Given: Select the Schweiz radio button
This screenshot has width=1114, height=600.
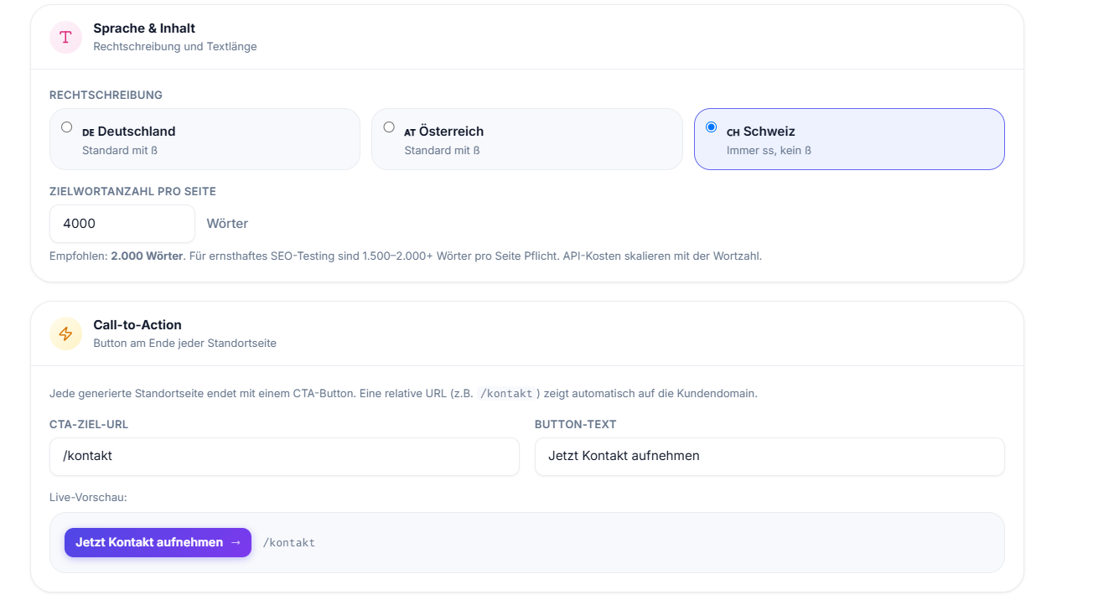Looking at the screenshot, I should coord(712,127).
